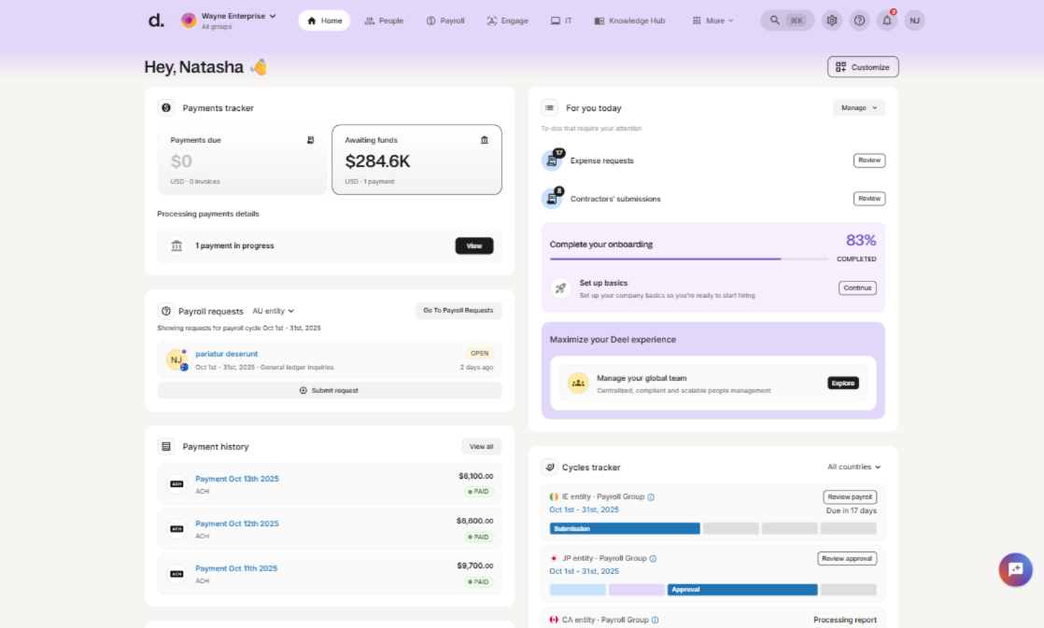Viewport: 1044px width, 628px height.
Task: Open Payment Oct 13th 2025 link
Action: click(236, 479)
